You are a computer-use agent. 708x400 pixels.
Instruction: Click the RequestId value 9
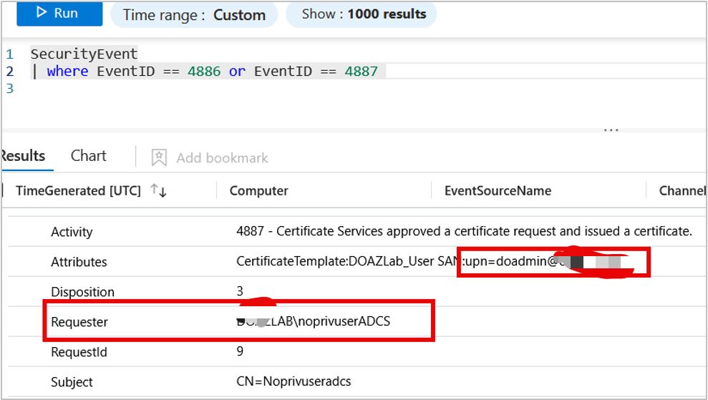click(x=240, y=351)
